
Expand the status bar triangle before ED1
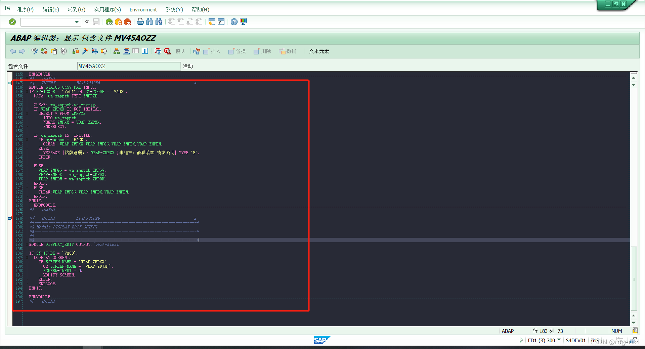tap(521, 340)
